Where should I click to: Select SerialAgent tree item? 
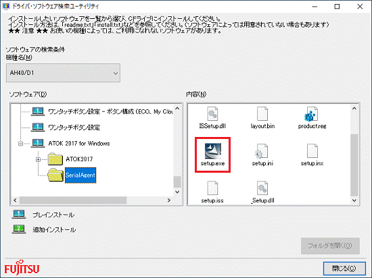(80, 175)
